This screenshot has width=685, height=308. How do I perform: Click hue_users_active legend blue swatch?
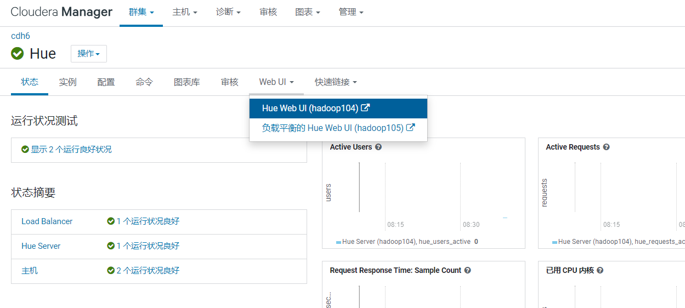(338, 242)
